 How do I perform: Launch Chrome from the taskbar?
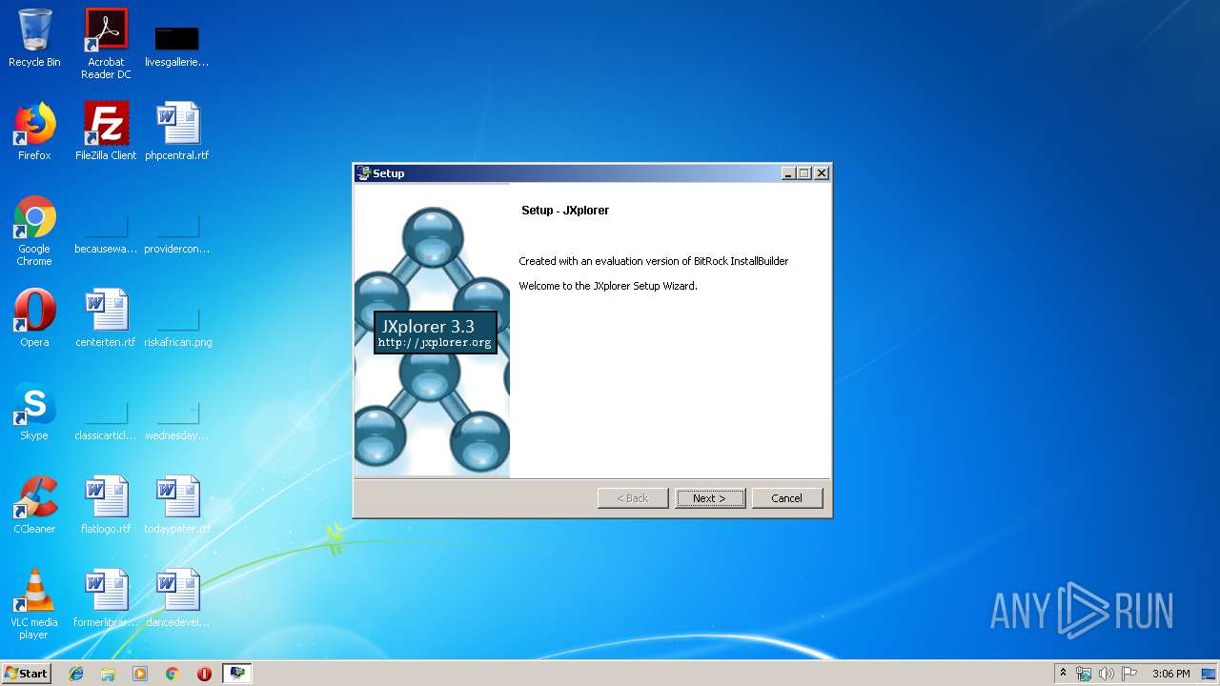[172, 674]
